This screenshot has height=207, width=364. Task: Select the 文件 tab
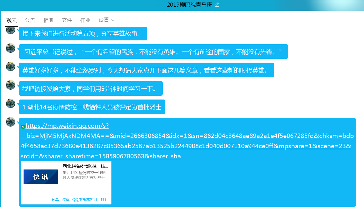coord(67,20)
